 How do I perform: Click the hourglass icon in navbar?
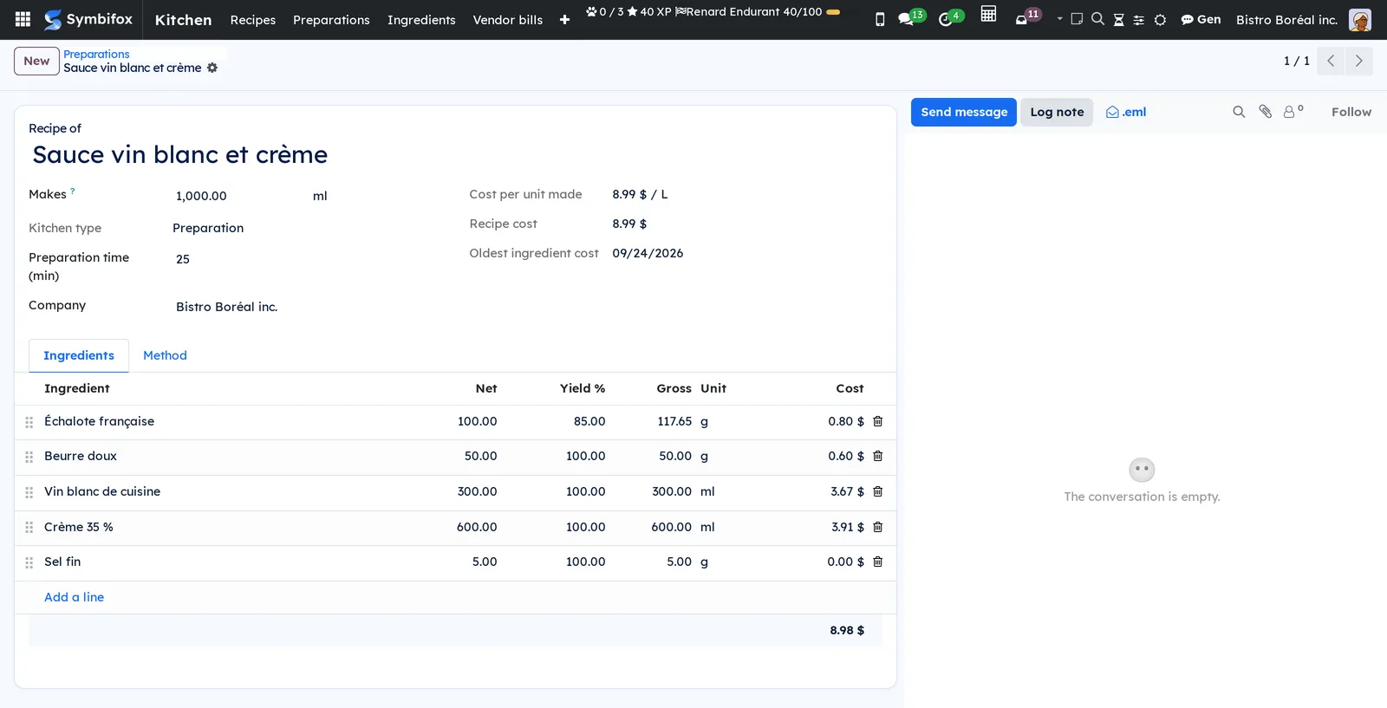1118,20
